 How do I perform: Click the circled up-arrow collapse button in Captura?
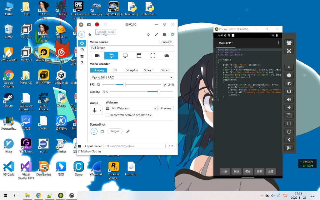tap(81, 24)
